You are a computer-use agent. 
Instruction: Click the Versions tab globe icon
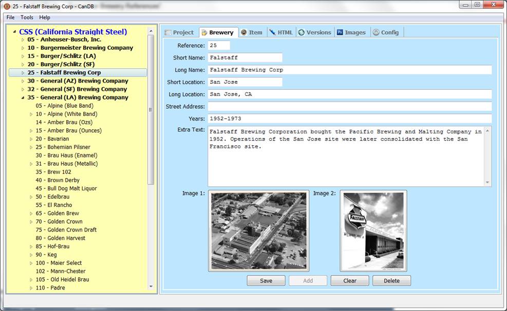pyautogui.click(x=302, y=32)
